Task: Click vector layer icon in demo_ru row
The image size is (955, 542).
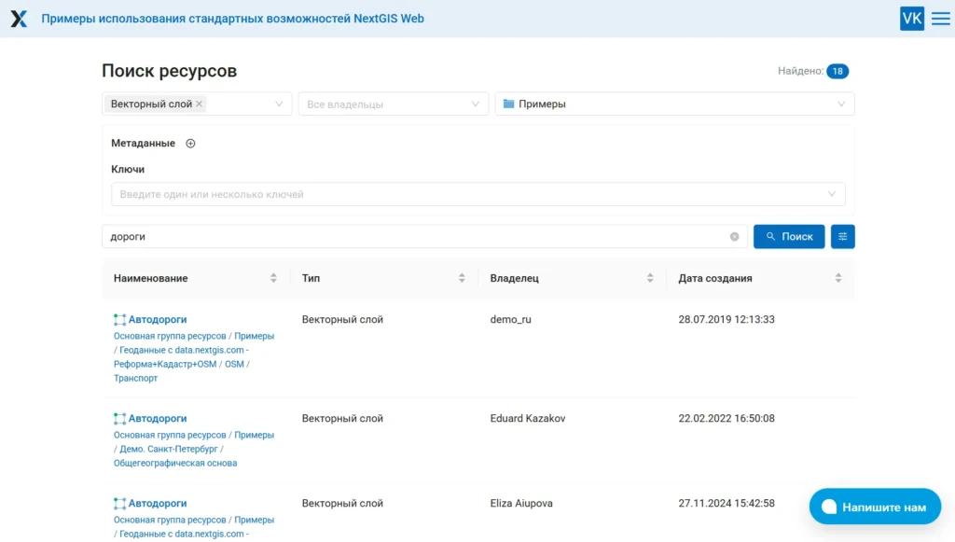Action: click(x=119, y=319)
